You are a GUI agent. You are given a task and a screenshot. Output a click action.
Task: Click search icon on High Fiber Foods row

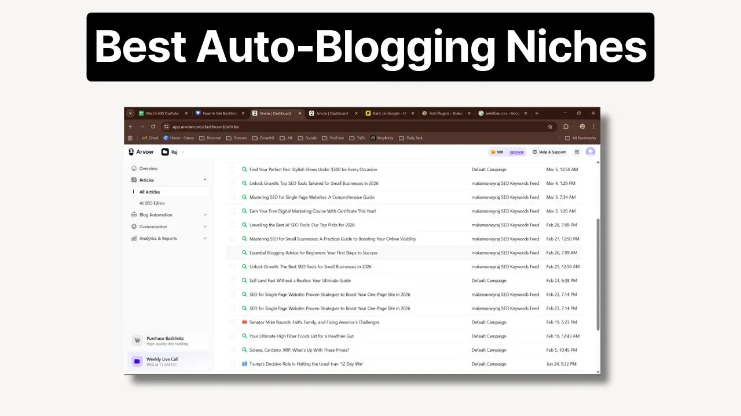coord(245,336)
